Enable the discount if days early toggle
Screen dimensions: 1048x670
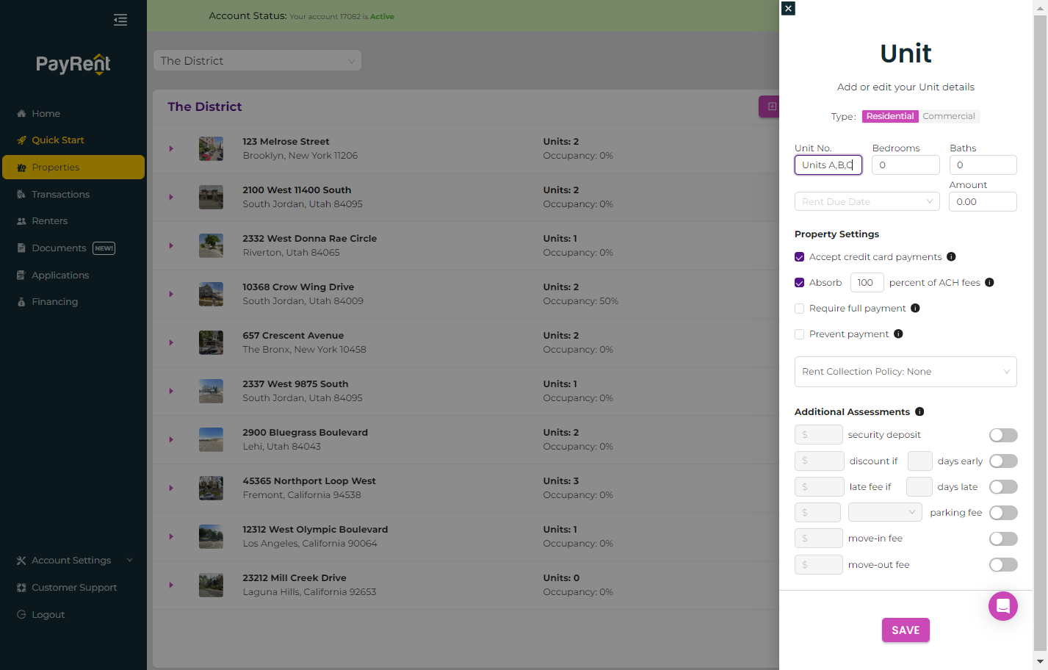pyautogui.click(x=1003, y=461)
